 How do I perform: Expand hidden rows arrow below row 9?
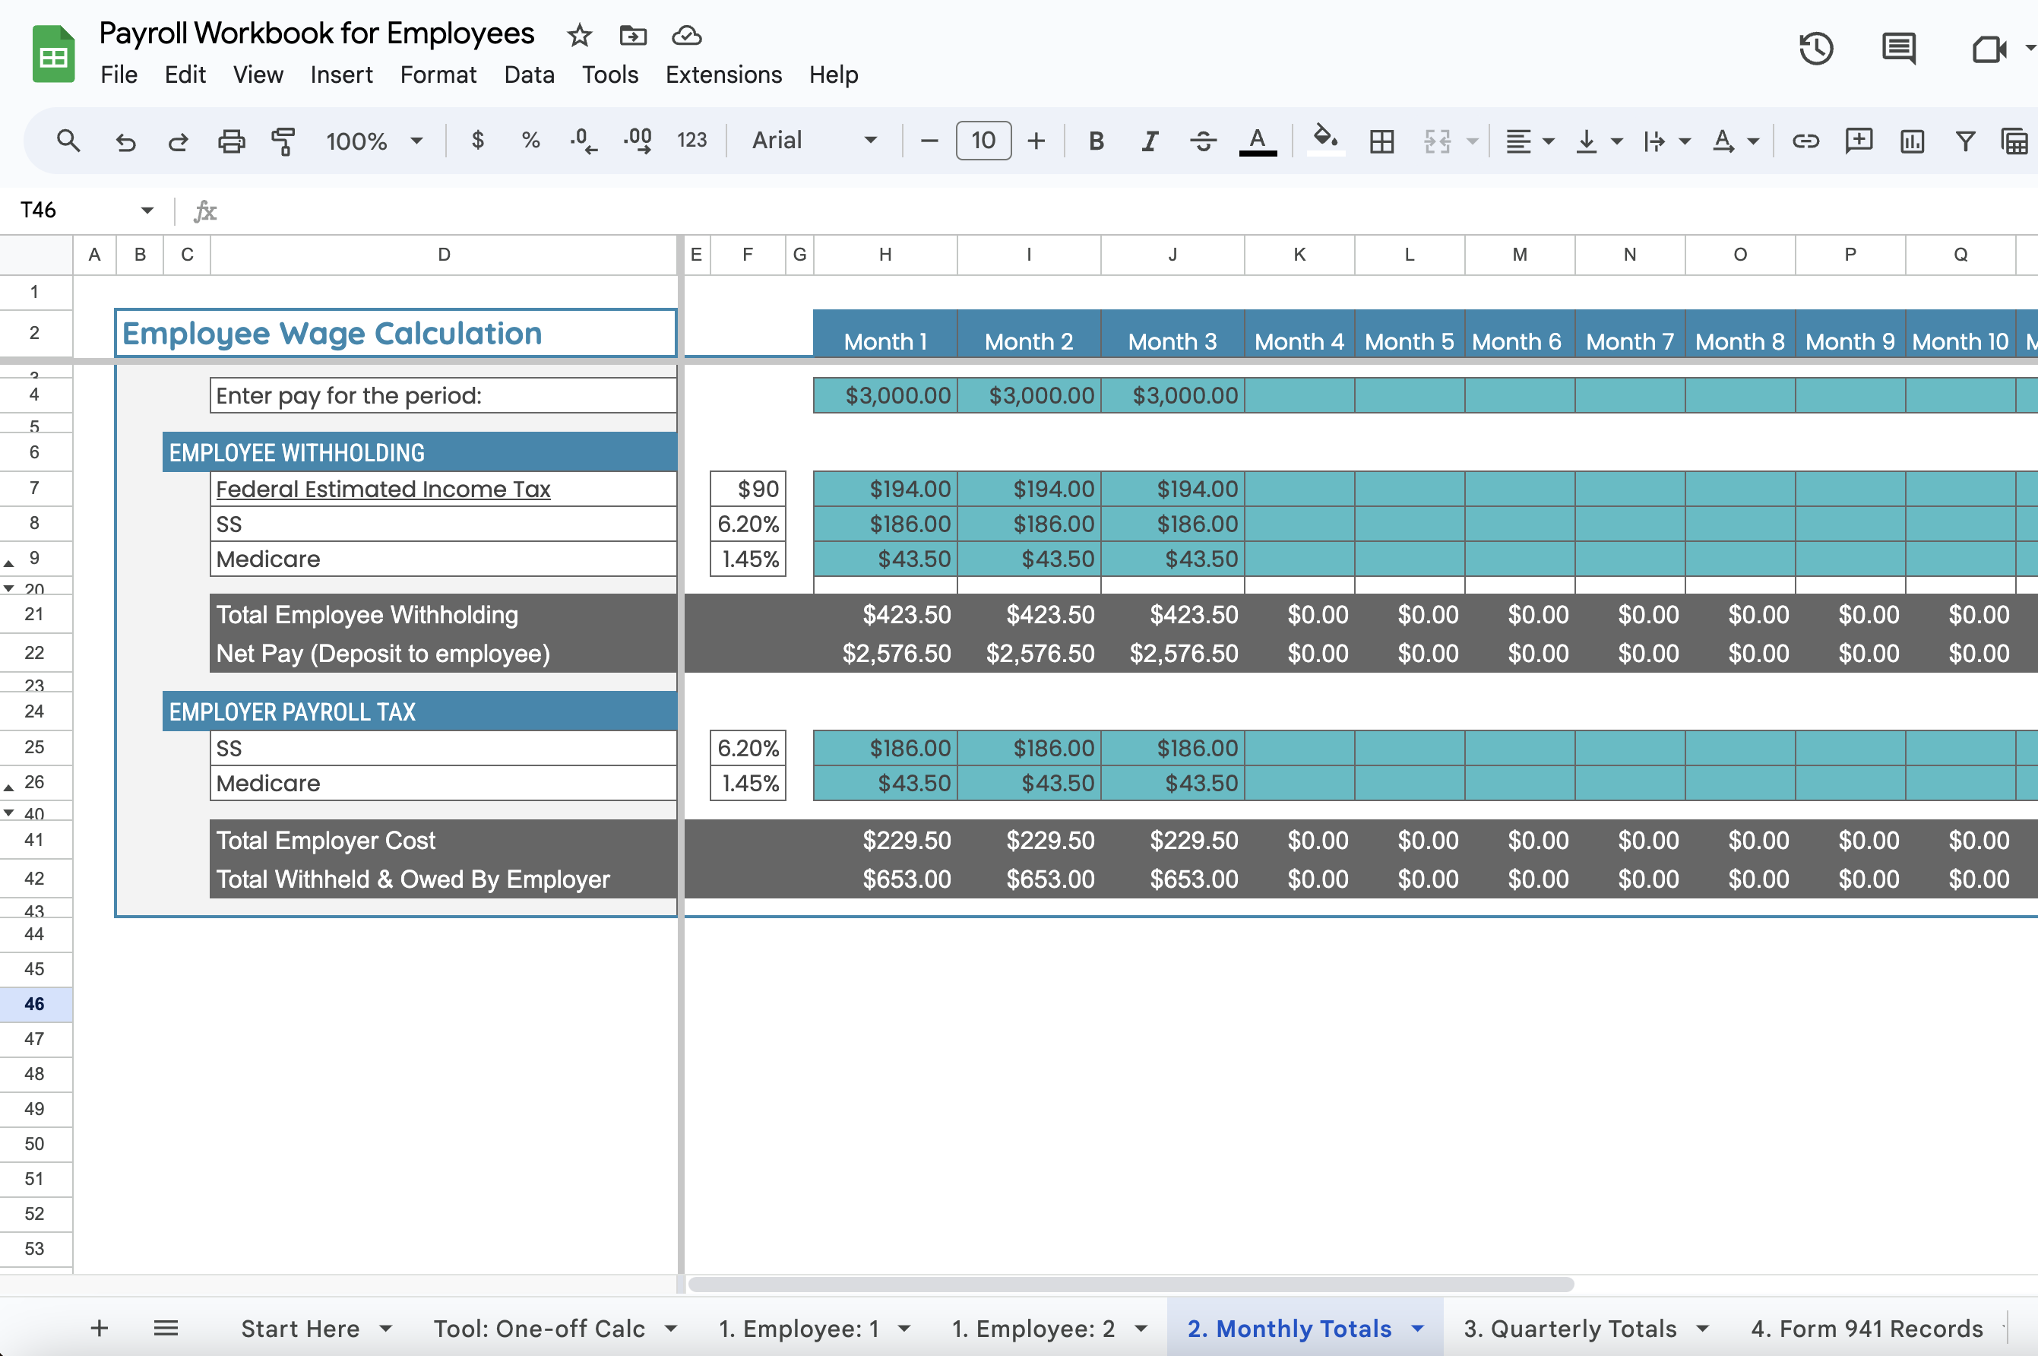pyautogui.click(x=10, y=588)
